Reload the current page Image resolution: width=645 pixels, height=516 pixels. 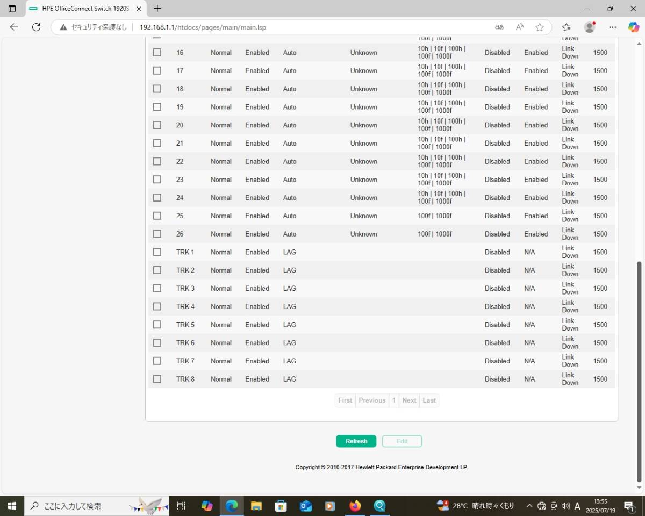36,27
